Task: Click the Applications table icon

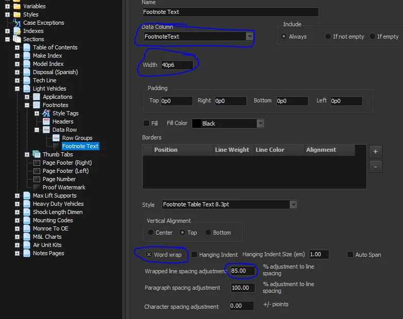Action: click(x=36, y=97)
